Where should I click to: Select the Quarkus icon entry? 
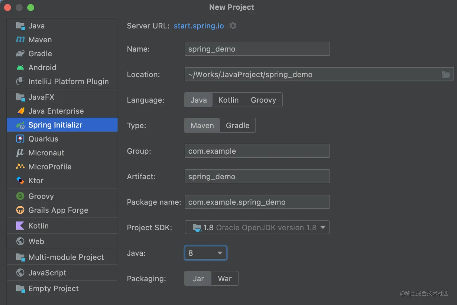point(20,139)
